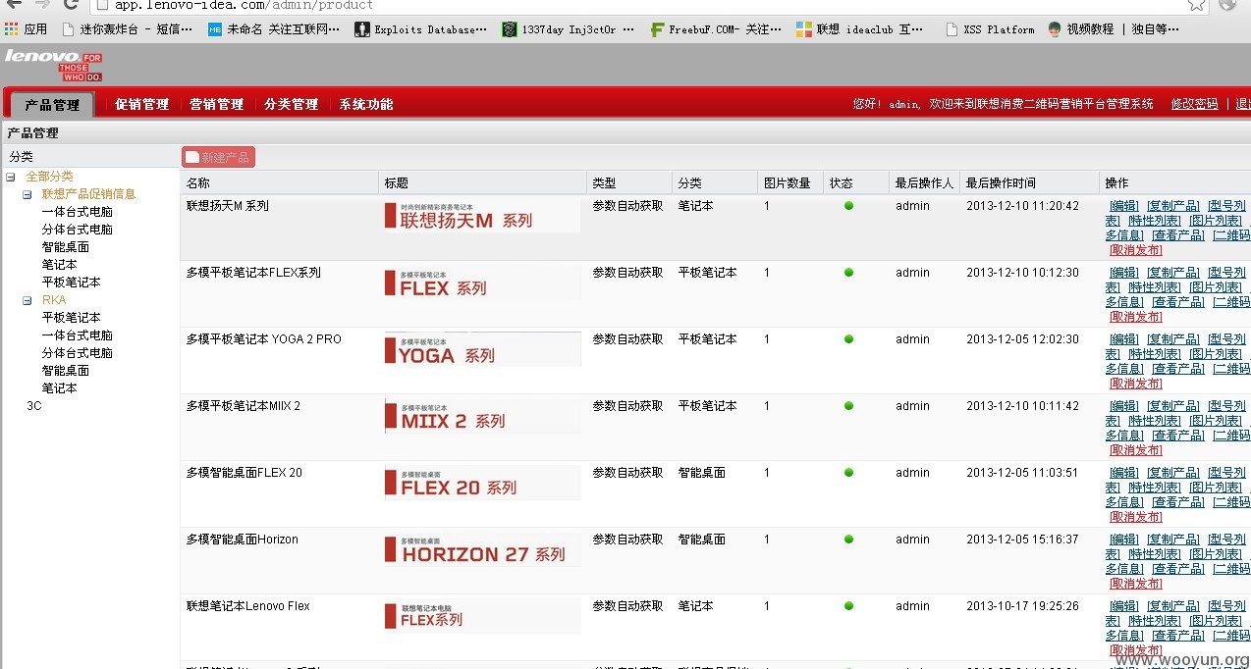Collapse the 联想产品促销信息 tree node

(27, 194)
